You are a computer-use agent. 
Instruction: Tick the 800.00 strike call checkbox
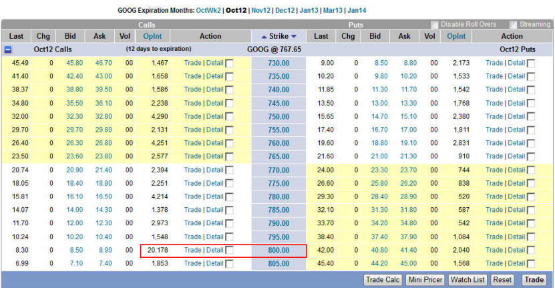coord(230,251)
